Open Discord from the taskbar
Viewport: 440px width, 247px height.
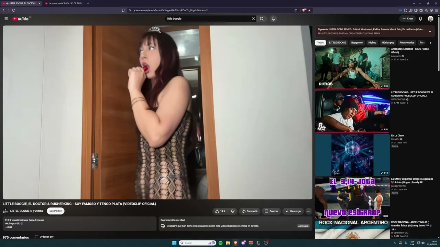[243, 243]
